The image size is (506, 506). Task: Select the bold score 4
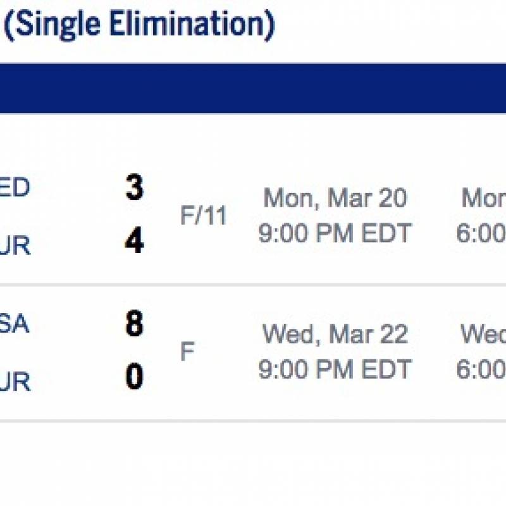pos(135,240)
